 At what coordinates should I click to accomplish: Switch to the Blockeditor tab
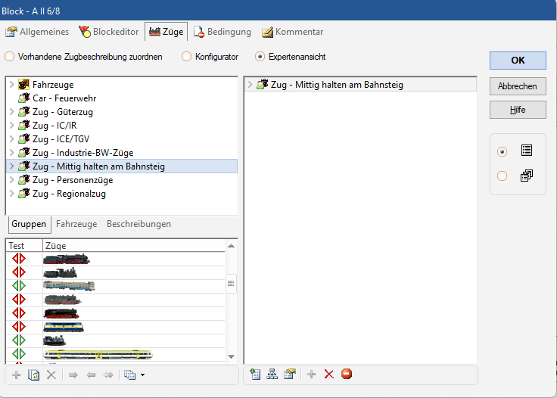click(109, 32)
